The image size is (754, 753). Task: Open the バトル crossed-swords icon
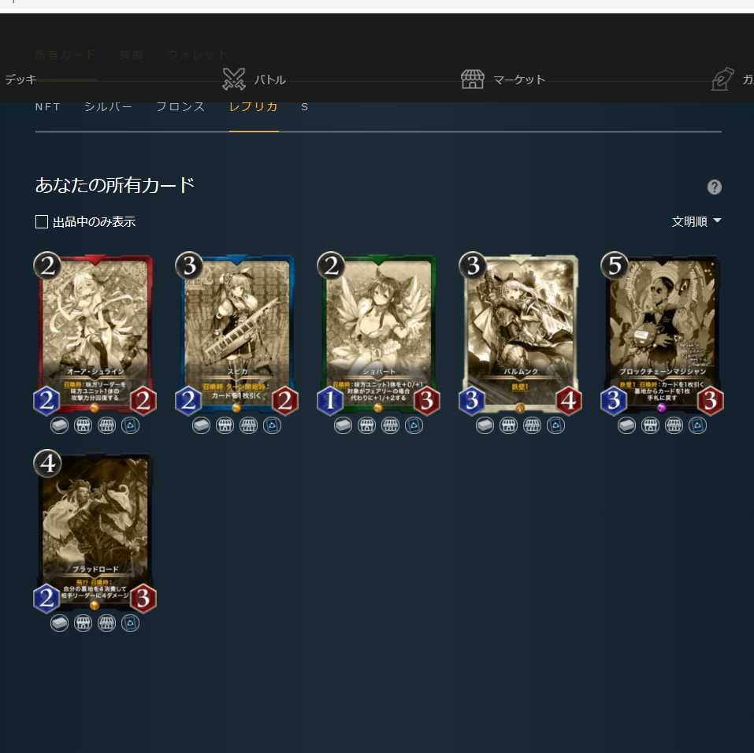(x=234, y=80)
